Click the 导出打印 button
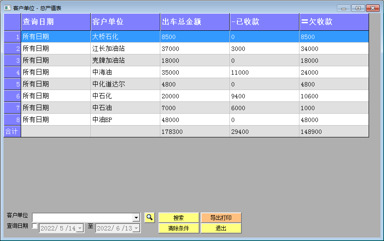384x241 pixels. 221,218
